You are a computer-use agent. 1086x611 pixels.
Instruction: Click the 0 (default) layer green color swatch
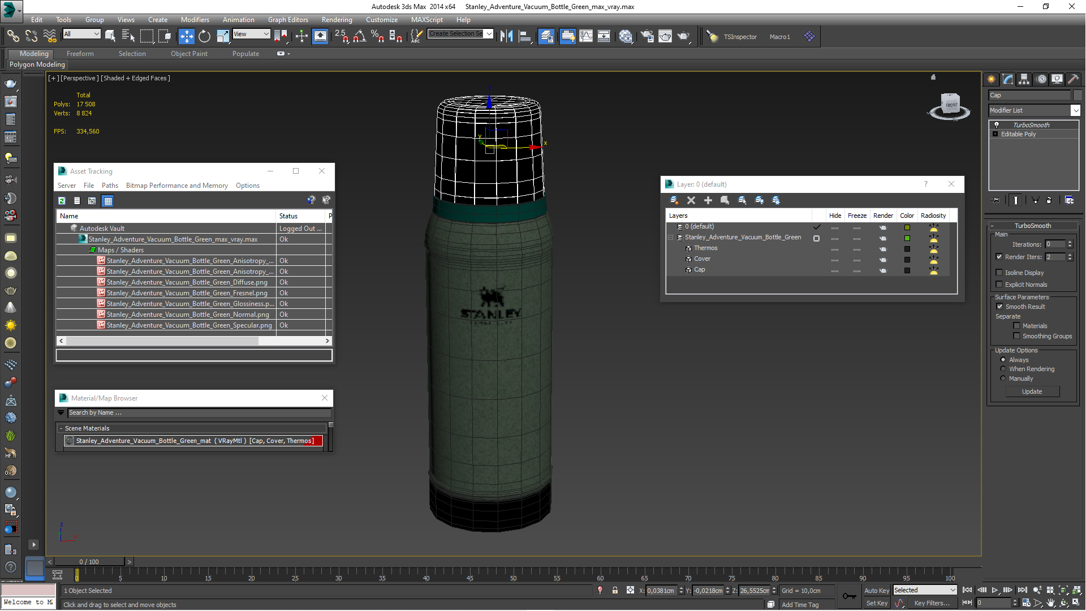tap(907, 227)
